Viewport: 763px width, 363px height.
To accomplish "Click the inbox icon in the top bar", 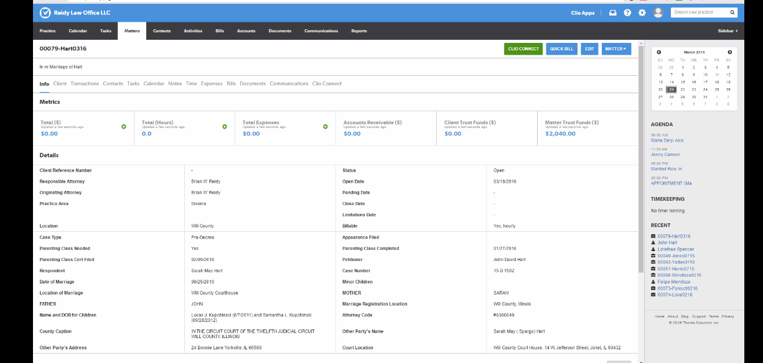I will pos(613,12).
